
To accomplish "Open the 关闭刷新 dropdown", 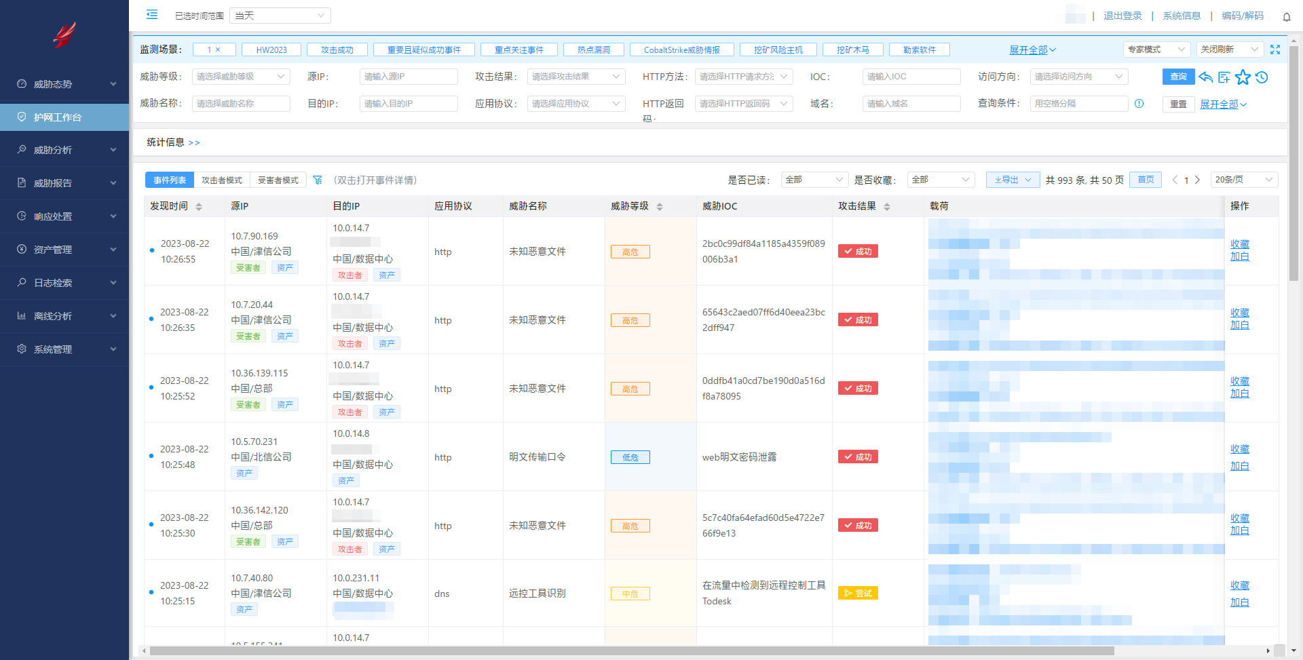I will click(x=1230, y=50).
